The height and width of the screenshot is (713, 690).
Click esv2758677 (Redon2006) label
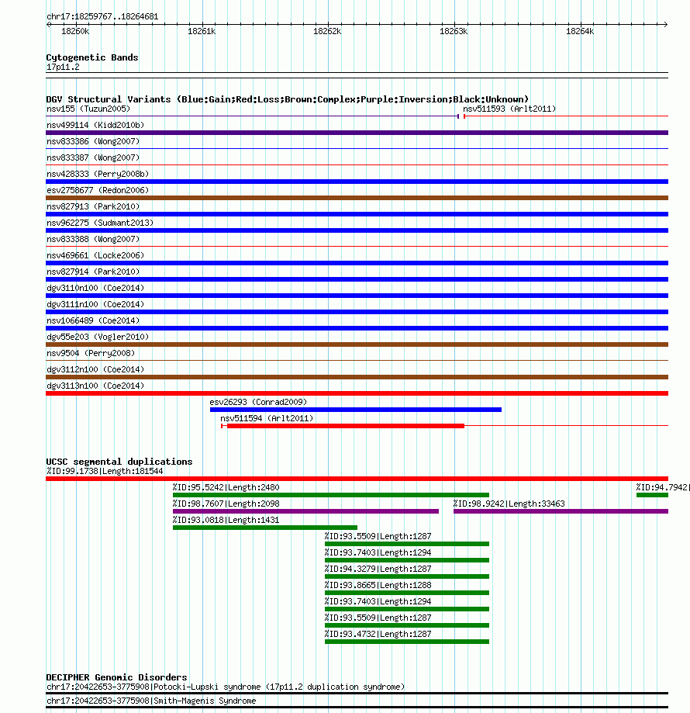coord(98,190)
